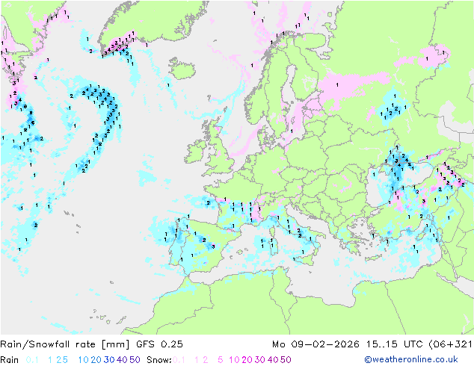Click the 'Rain/Snowfall rate [mm] GFS 0.25' title
Viewport: 474px width, 366px height.
tap(92, 344)
